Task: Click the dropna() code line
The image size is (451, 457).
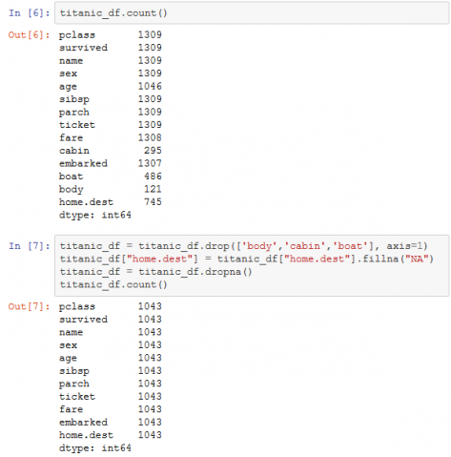Action: tap(155, 272)
